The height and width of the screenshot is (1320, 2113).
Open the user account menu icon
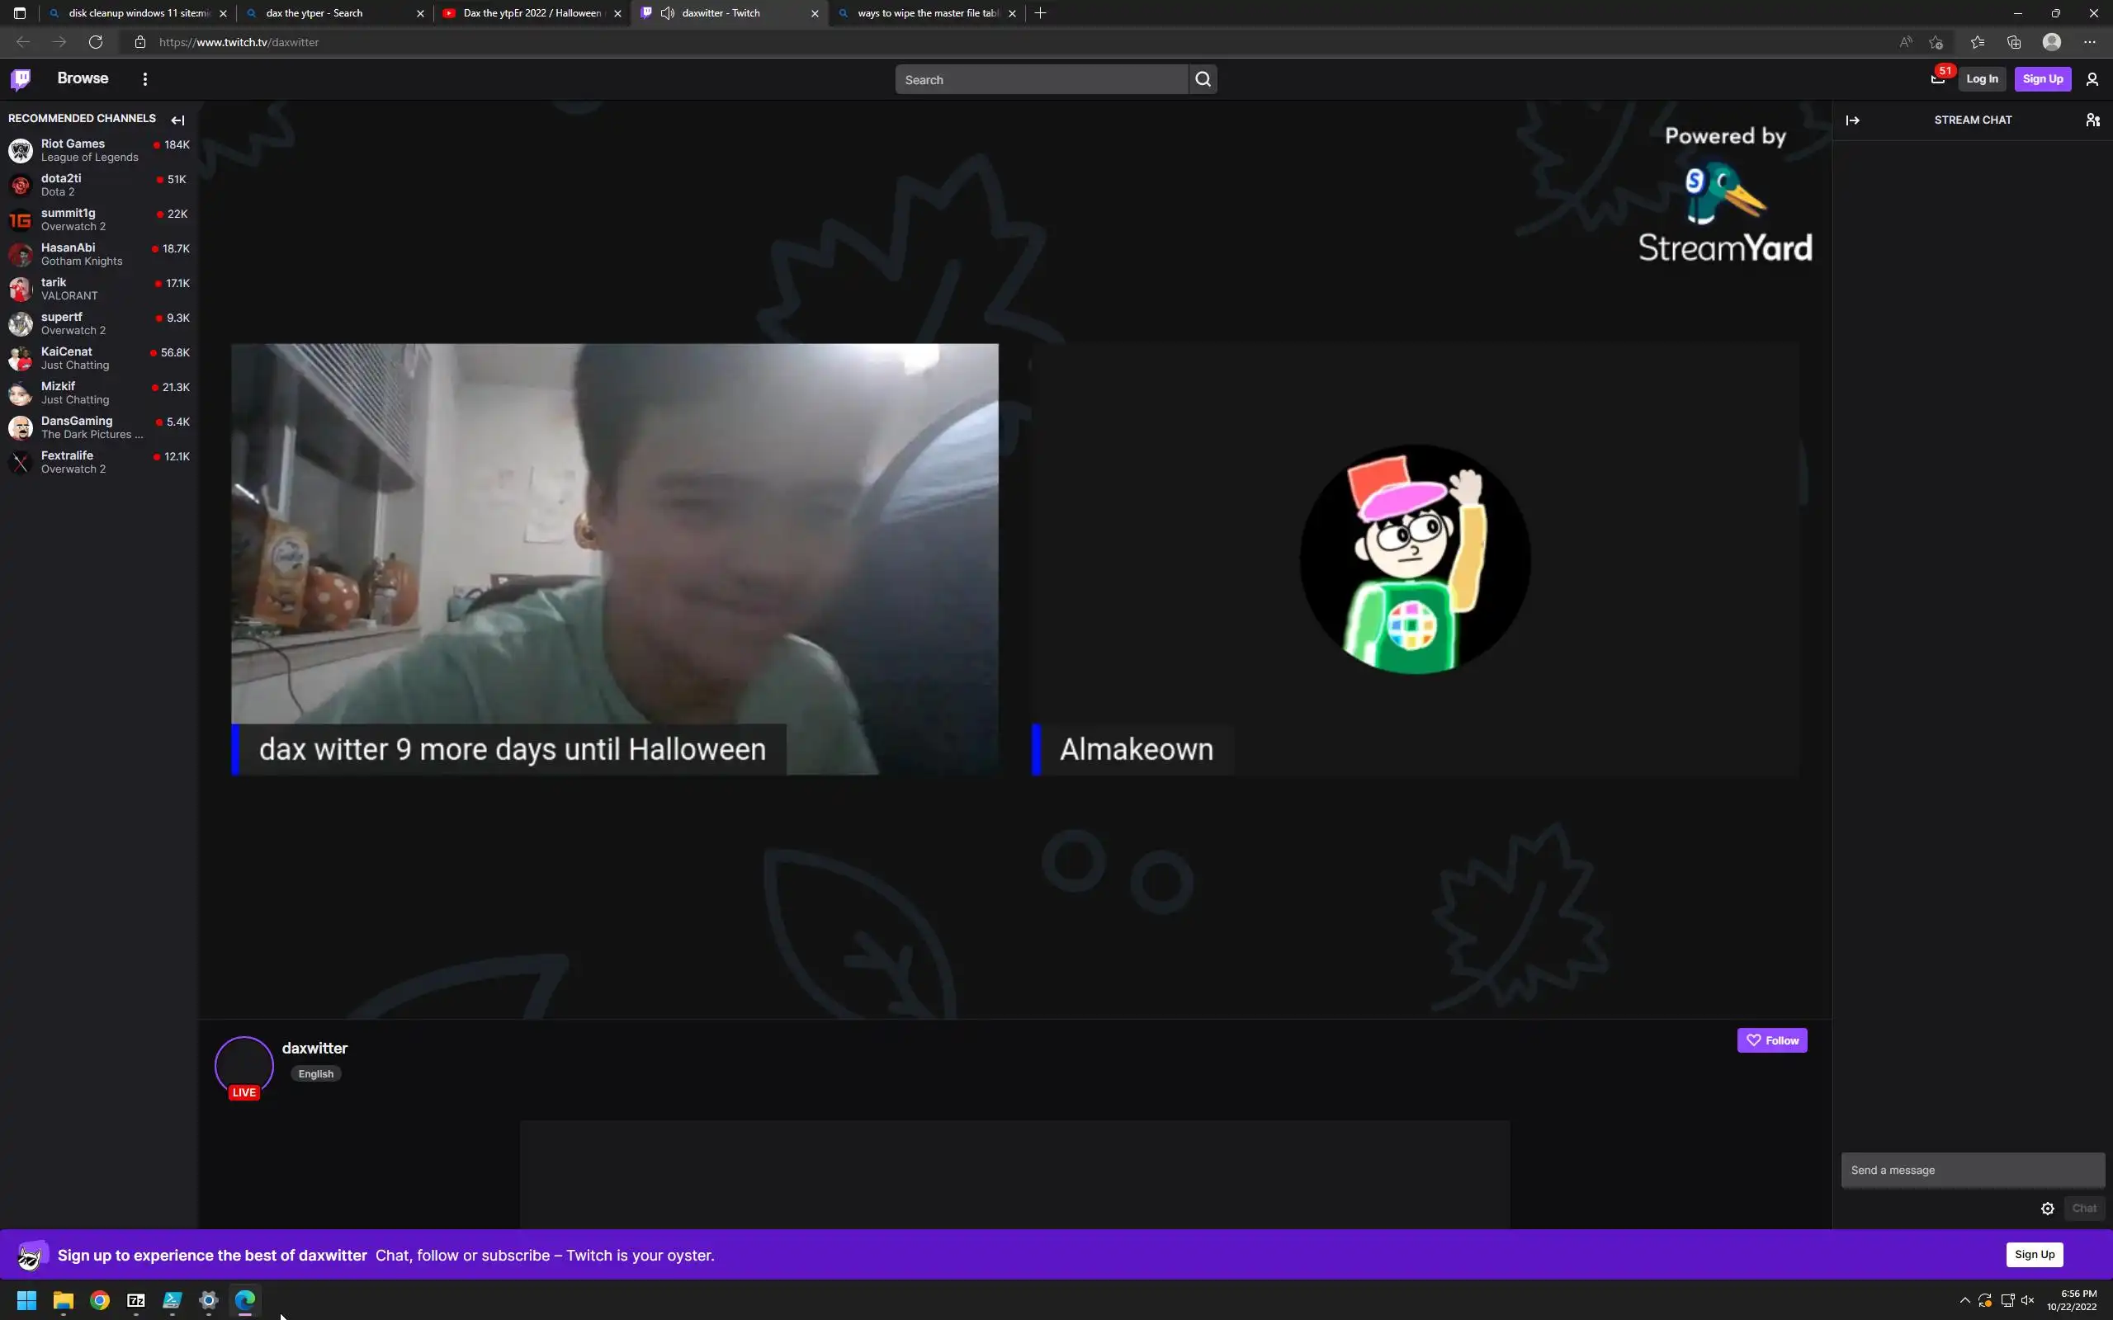[x=2092, y=79]
